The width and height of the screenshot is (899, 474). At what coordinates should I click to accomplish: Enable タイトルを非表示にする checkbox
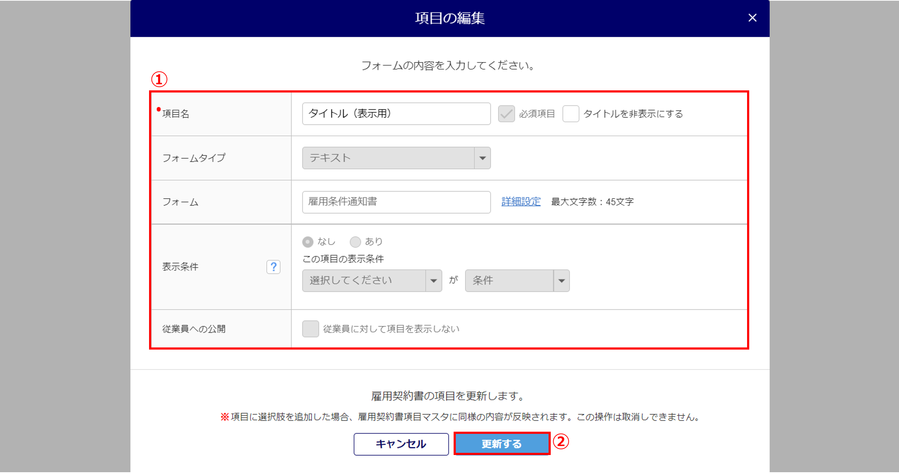[x=570, y=114]
